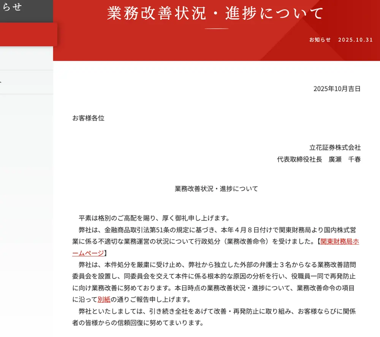Click the signature line 代表取締役社長 廣瀬 千春
This screenshot has width=380, height=337.
[319, 160]
